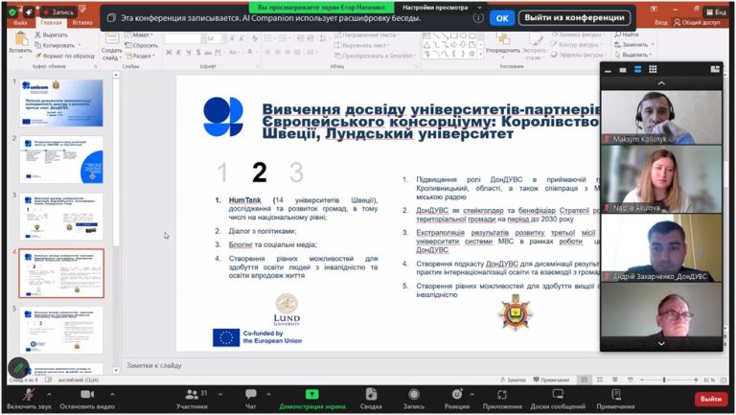Click Формат по образцу format painter
This screenshot has height=415, width=736.
pyautogui.click(x=65, y=56)
